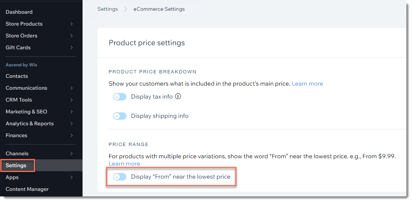Screen dimensions: 412x202
Task: Click Learn more link under Product Price Breakdown
Action: [x=307, y=83]
